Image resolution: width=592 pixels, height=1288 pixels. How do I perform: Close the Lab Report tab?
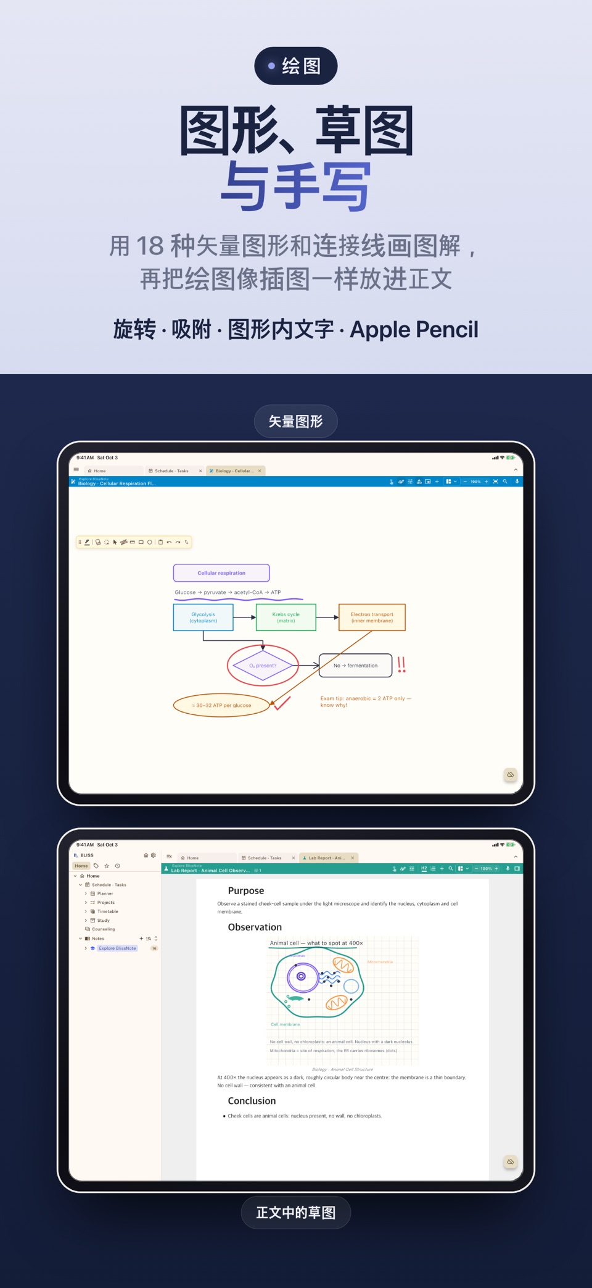[353, 858]
